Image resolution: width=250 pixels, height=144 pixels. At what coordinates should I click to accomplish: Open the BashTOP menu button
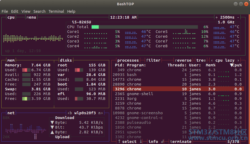(31, 17)
